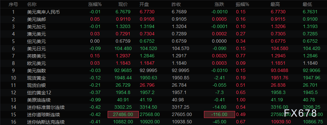Image resolution: width=327 pixels, height=125 pixels.
Task: Select the 美元瑞郎 row name
Action: (x=36, y=19)
